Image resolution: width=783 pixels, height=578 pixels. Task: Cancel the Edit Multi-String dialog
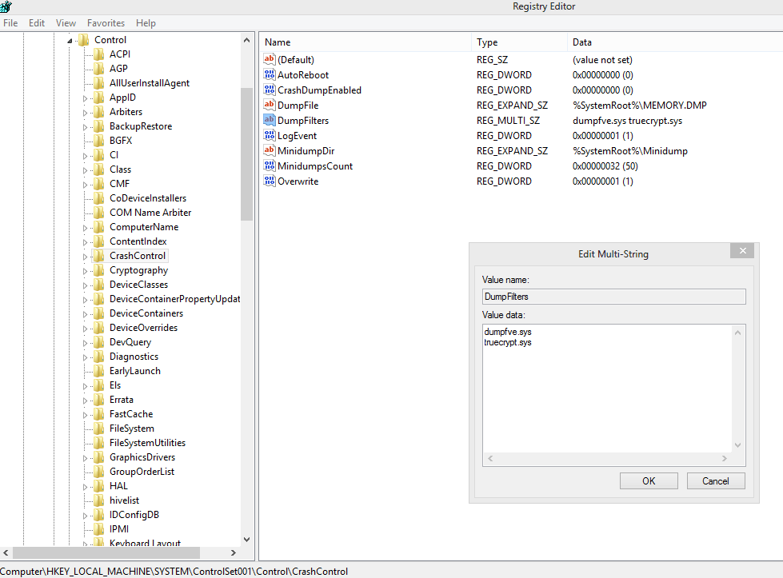pyautogui.click(x=715, y=480)
